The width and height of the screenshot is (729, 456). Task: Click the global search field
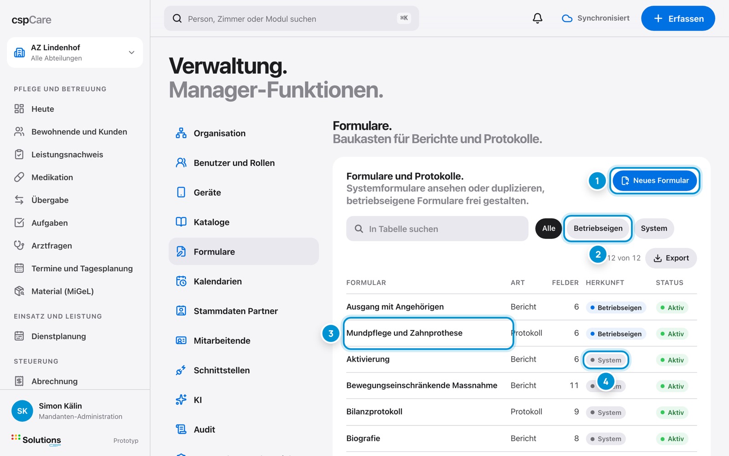pyautogui.click(x=292, y=18)
